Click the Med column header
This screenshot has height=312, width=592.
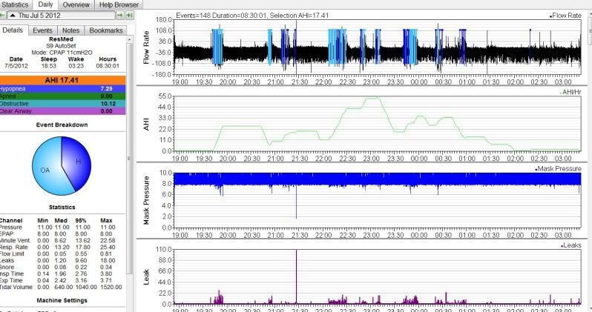61,220
